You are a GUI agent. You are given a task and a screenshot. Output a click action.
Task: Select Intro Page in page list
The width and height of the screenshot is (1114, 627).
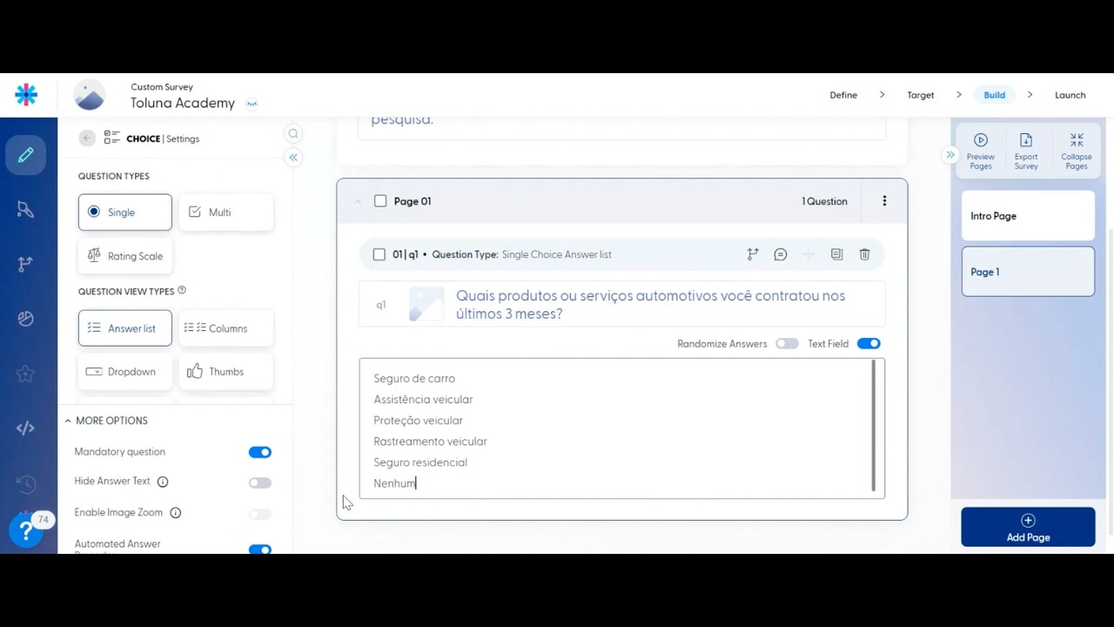(x=1028, y=216)
